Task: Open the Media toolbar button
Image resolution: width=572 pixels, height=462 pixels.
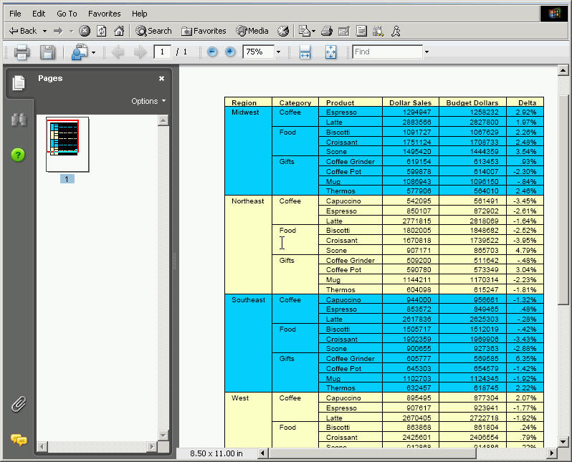Action: pyautogui.click(x=252, y=31)
